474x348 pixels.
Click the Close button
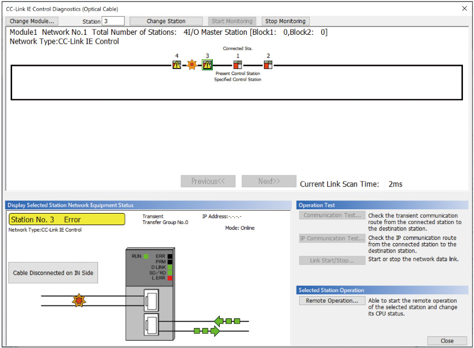click(x=447, y=341)
